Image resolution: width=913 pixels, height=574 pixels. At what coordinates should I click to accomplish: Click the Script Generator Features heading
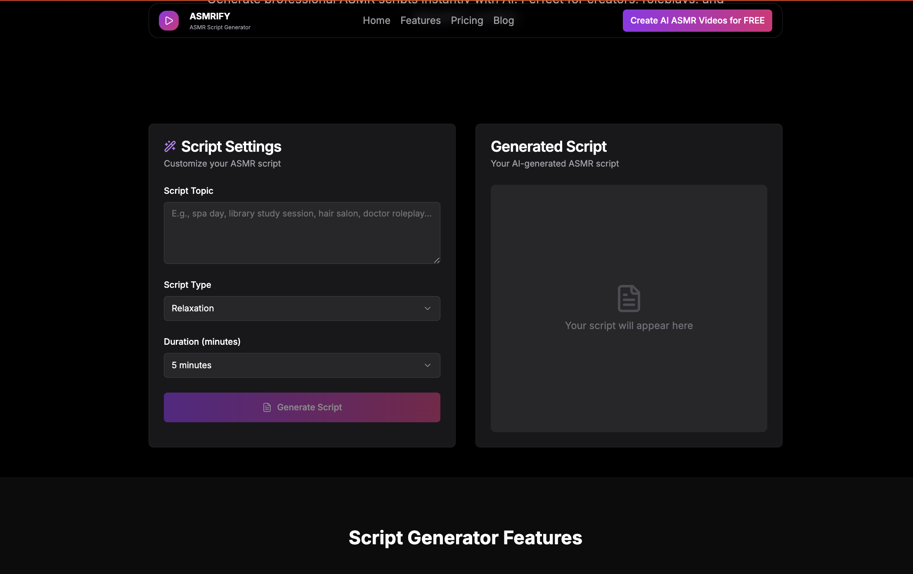(x=466, y=538)
